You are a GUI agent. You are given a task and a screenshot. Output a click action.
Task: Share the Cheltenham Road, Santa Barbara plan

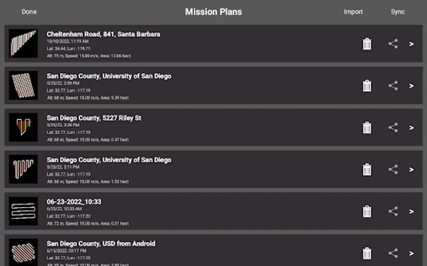pos(393,44)
